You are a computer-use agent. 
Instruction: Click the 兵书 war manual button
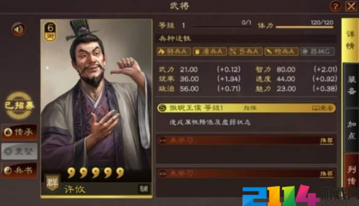19,171
